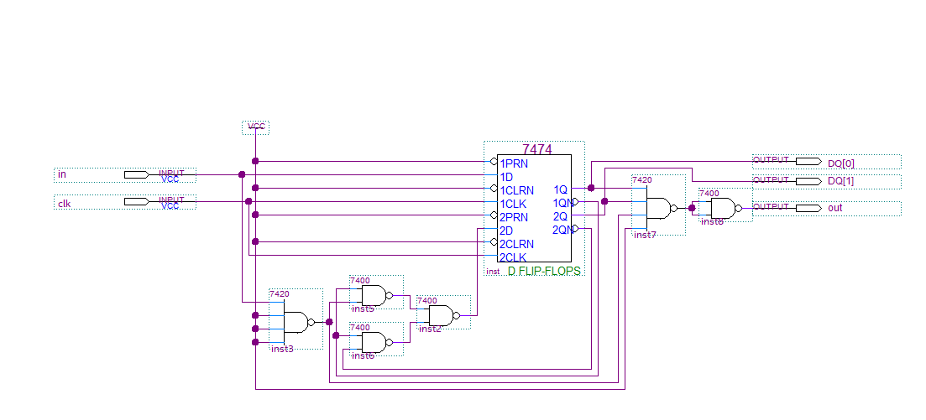Click the 1PRN port on the flip-flop

tap(514, 163)
